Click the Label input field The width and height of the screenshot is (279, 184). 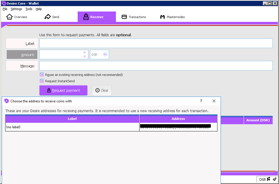click(x=156, y=43)
